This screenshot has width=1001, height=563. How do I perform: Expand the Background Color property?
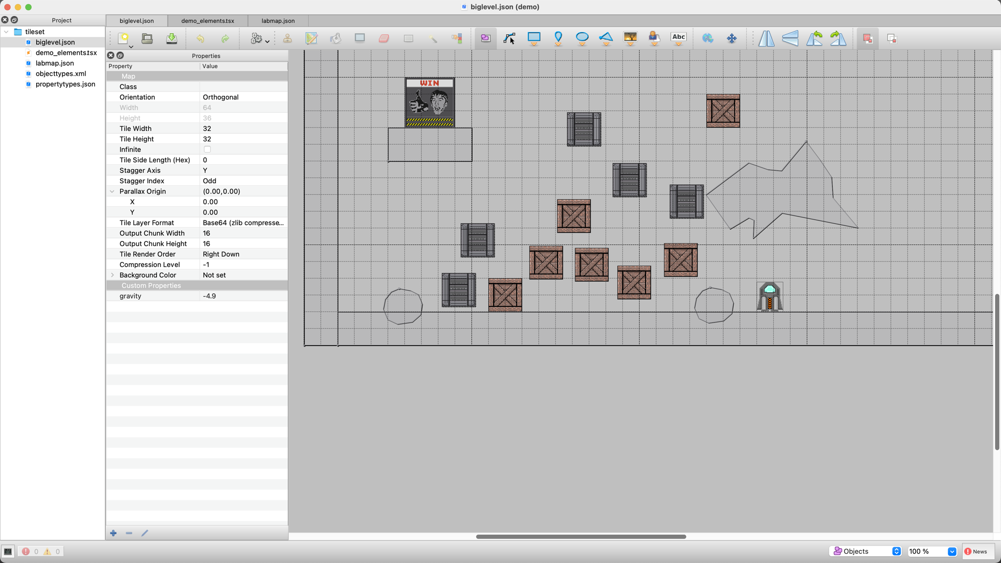[x=112, y=275]
